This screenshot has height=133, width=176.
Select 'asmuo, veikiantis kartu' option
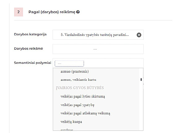78,80
